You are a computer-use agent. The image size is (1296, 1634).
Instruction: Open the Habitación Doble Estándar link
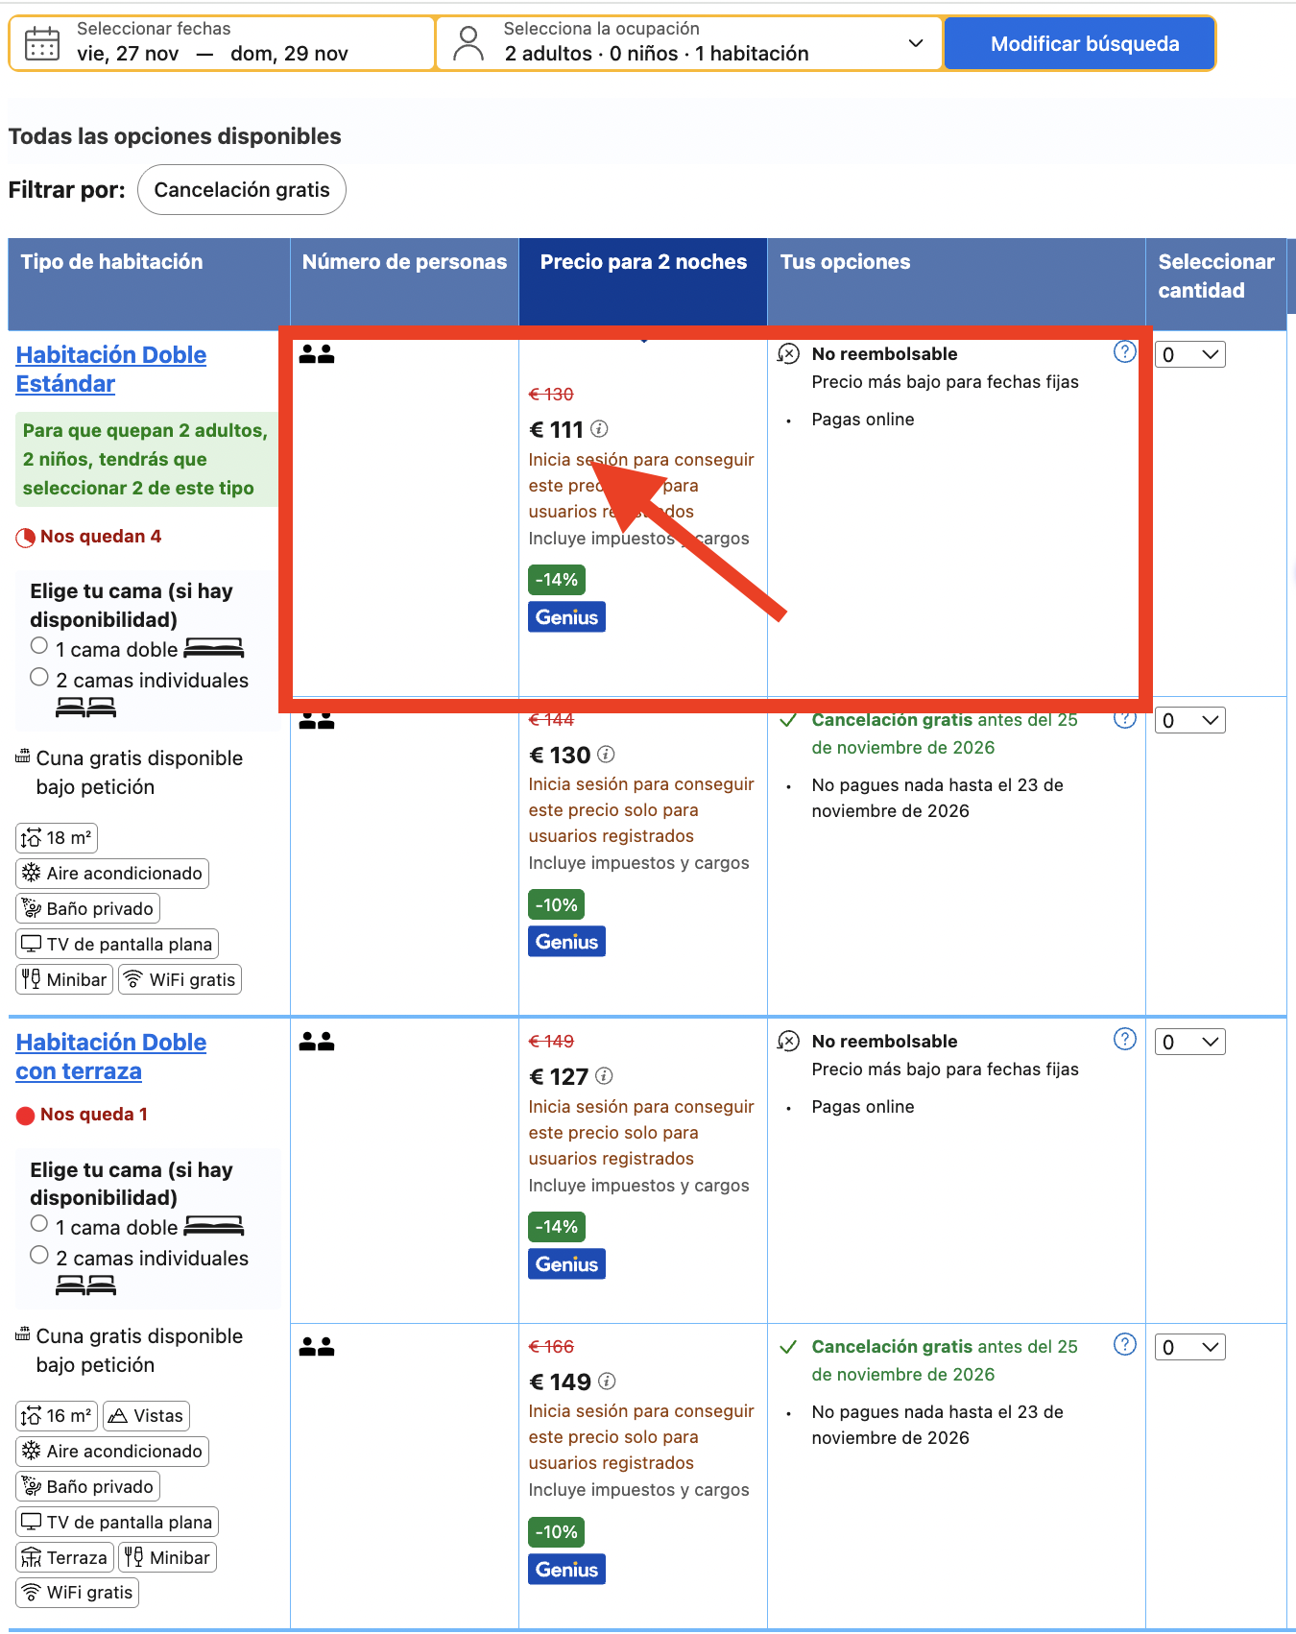[111, 370]
